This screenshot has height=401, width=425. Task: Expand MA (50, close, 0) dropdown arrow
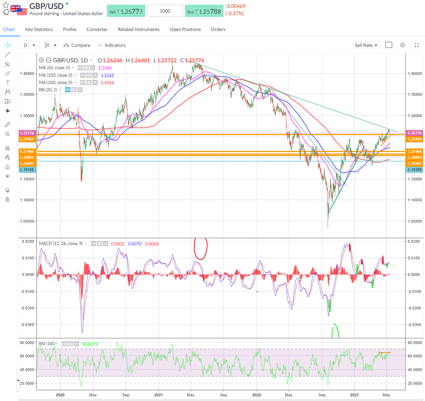(73, 68)
